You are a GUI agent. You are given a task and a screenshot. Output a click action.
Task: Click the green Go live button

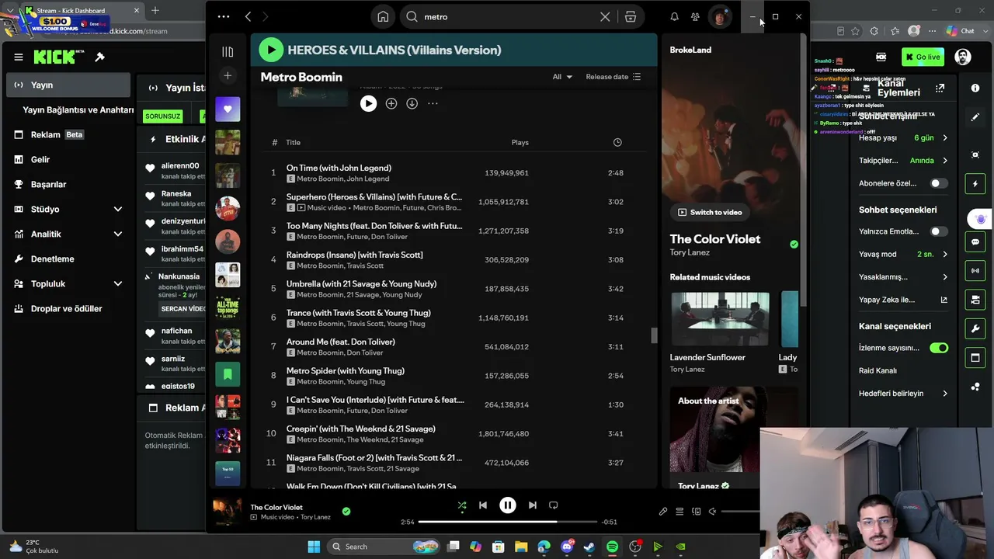click(x=923, y=57)
